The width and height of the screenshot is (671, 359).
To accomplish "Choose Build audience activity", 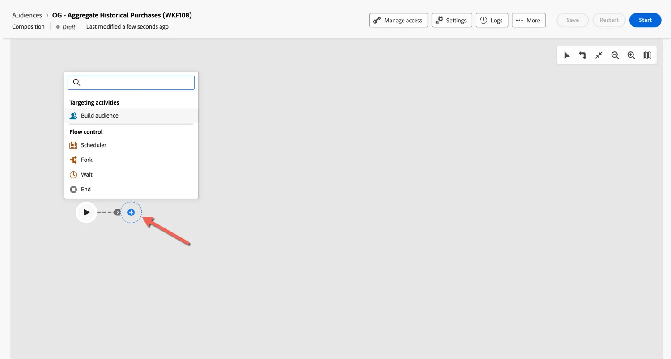I will pyautogui.click(x=131, y=115).
